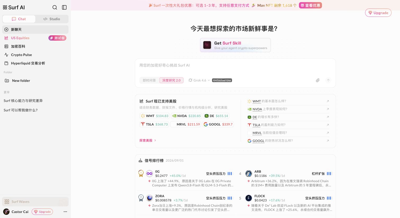Image resolution: width=400 pixels, height=218 pixels.
Task: Open 加密百科 in the sidebar
Action: tap(35, 46)
